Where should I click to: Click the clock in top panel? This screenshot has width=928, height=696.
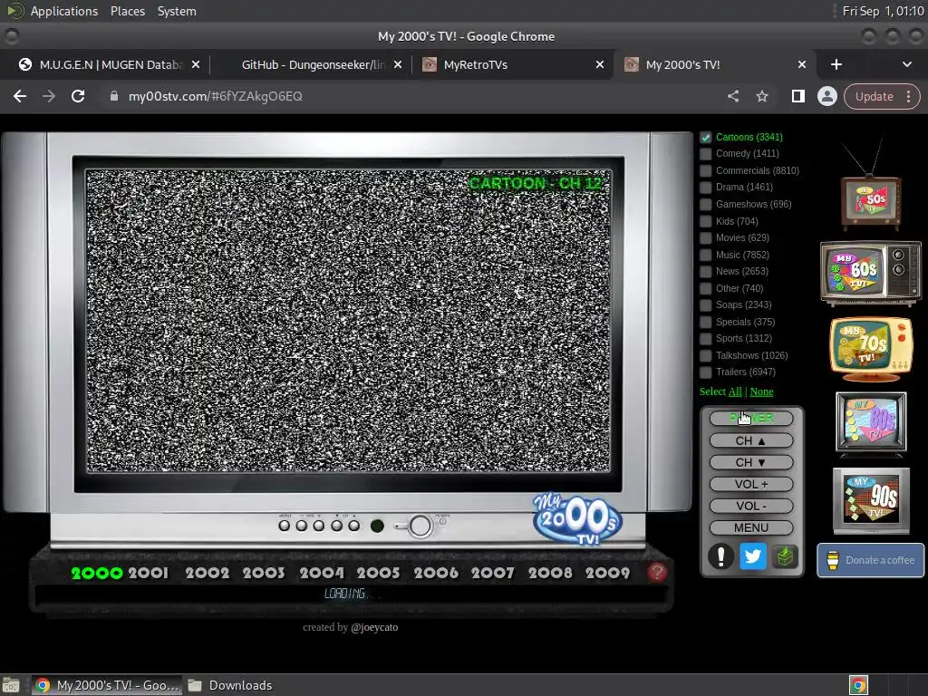[883, 11]
